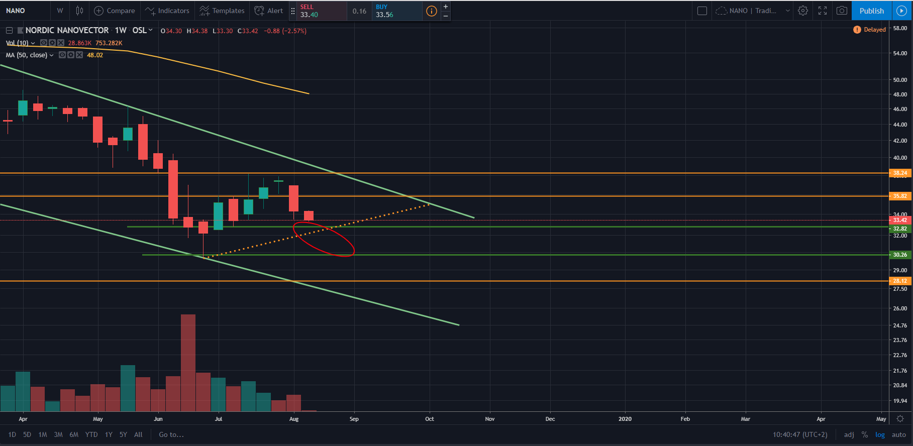Select the YTD time range
The image size is (913, 446).
(x=91, y=434)
